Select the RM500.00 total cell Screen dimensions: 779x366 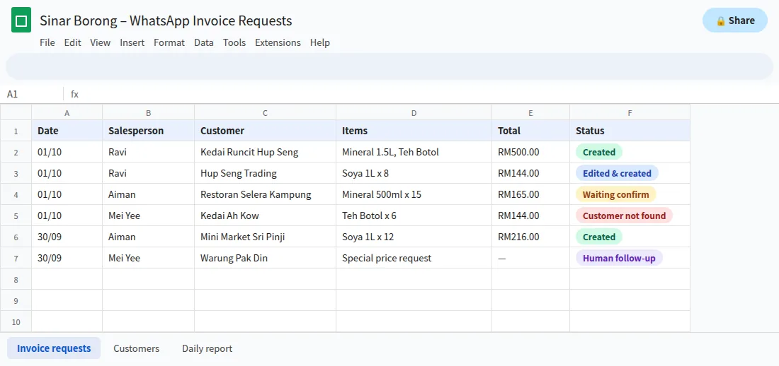530,152
